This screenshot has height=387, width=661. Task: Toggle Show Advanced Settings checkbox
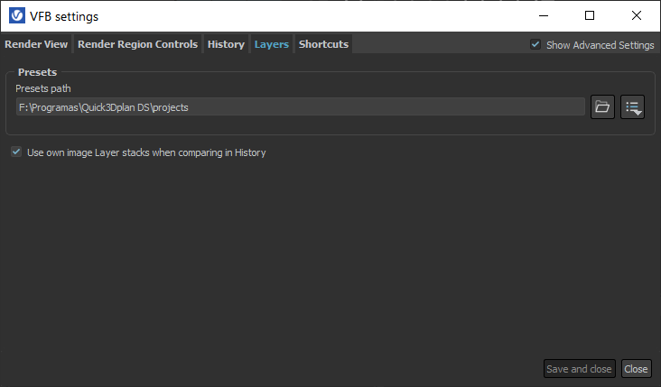[x=535, y=44]
